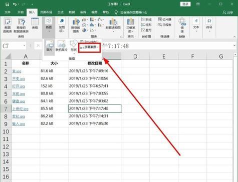238x182 pixels.
Task: Insert SmartArt graphic
Action: coord(89,41)
